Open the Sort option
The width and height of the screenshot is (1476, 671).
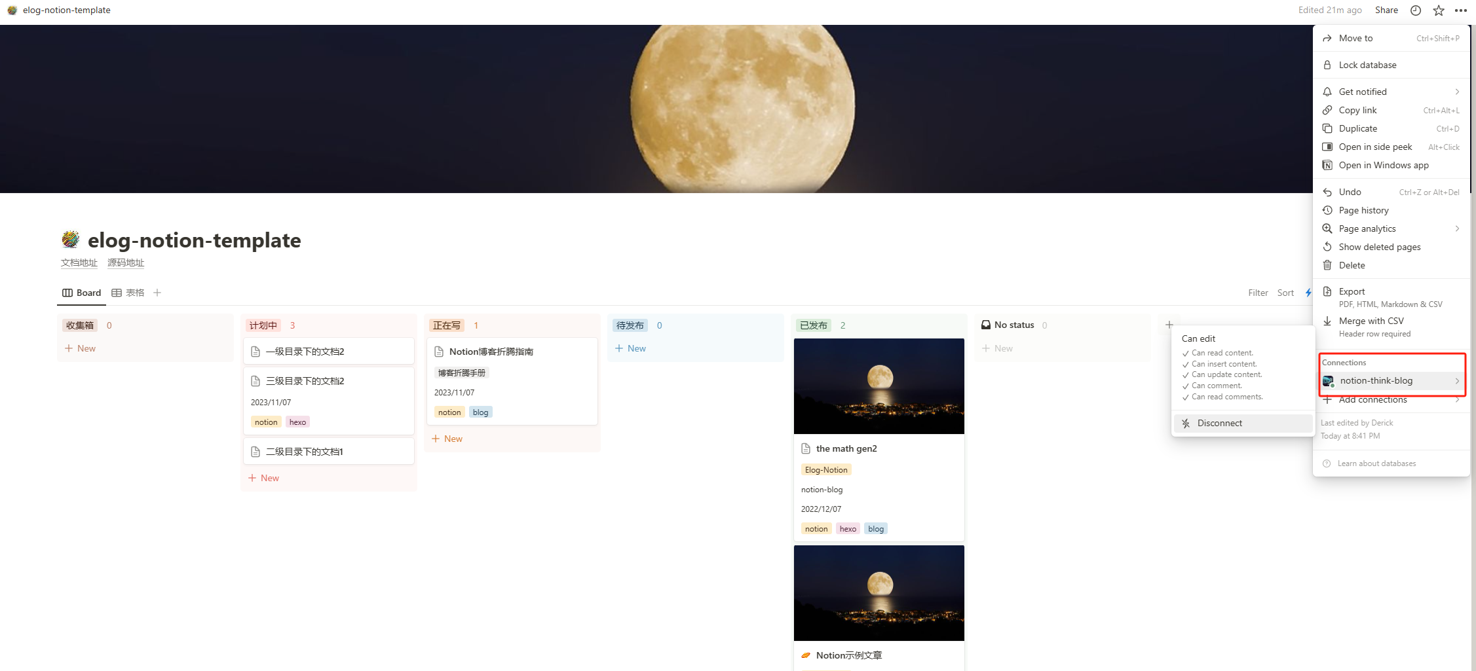click(x=1285, y=293)
